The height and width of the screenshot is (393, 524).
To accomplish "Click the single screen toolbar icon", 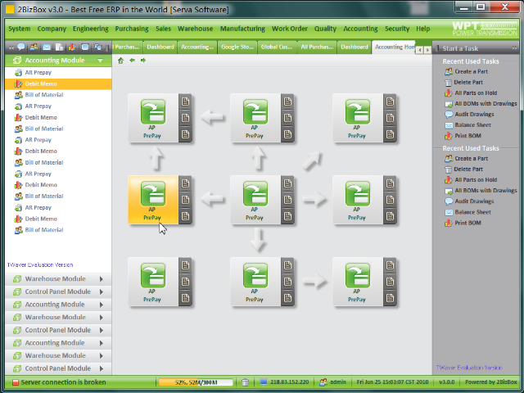I will [x=85, y=47].
